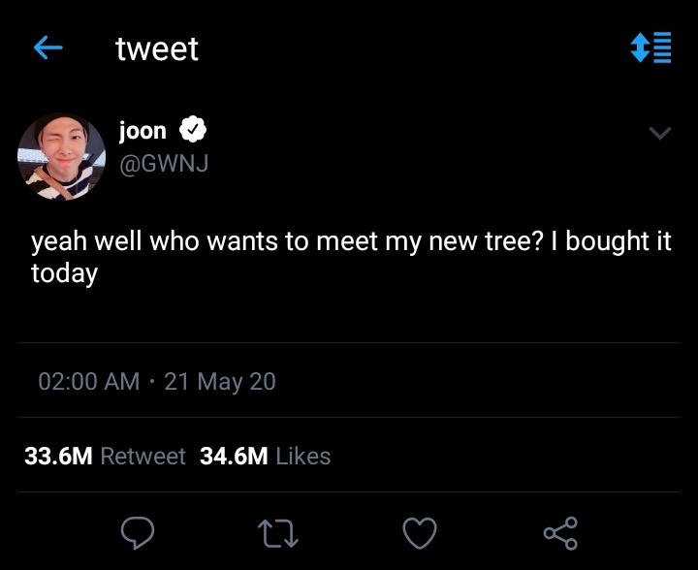Viewport: 698px width, 570px height.
Task: Tap the share icon below the tweet
Action: click(560, 532)
